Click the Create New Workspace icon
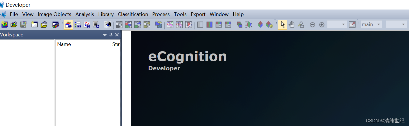 [x=35, y=25]
